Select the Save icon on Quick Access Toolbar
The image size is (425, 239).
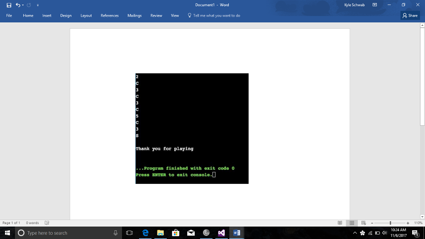pyautogui.click(x=9, y=5)
